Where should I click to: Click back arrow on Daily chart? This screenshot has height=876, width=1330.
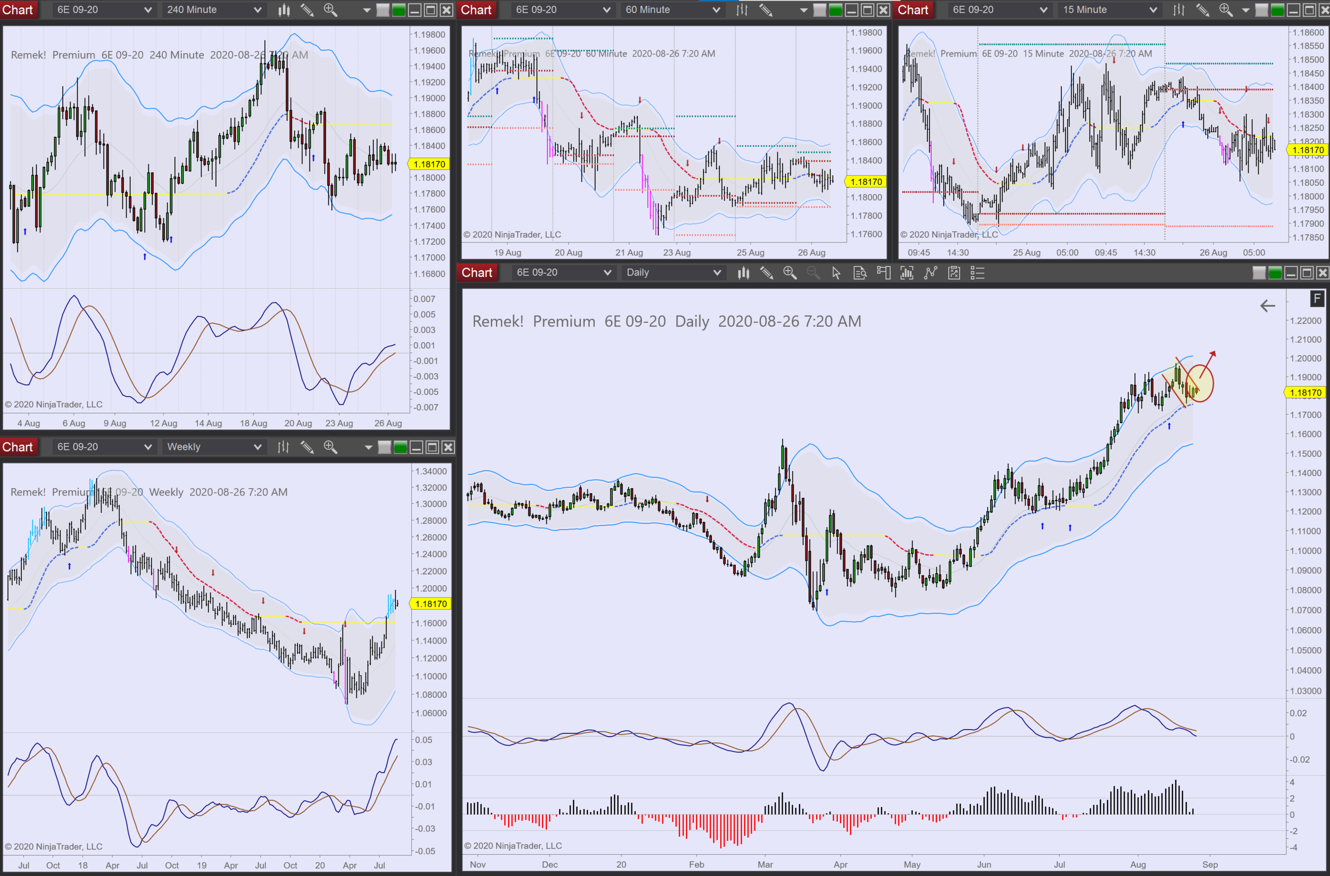tap(1267, 306)
